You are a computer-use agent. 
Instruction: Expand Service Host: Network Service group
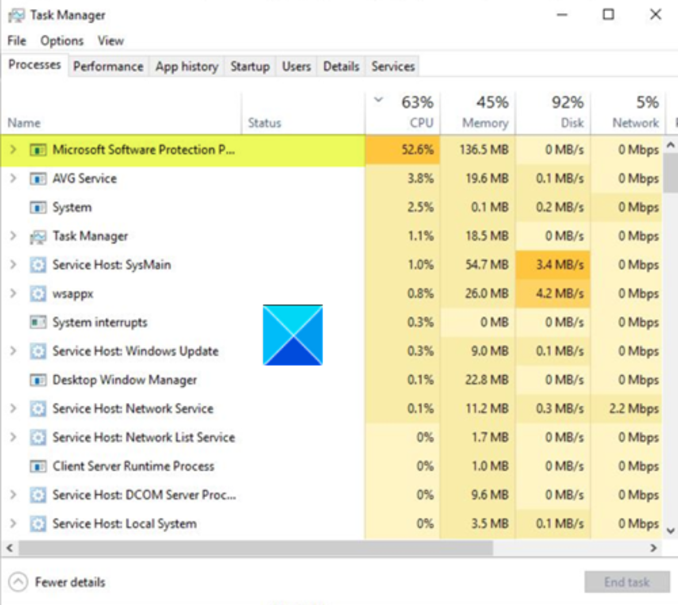tap(13, 408)
